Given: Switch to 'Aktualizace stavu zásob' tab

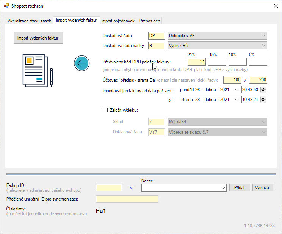Looking at the screenshot, I should click(x=30, y=21).
